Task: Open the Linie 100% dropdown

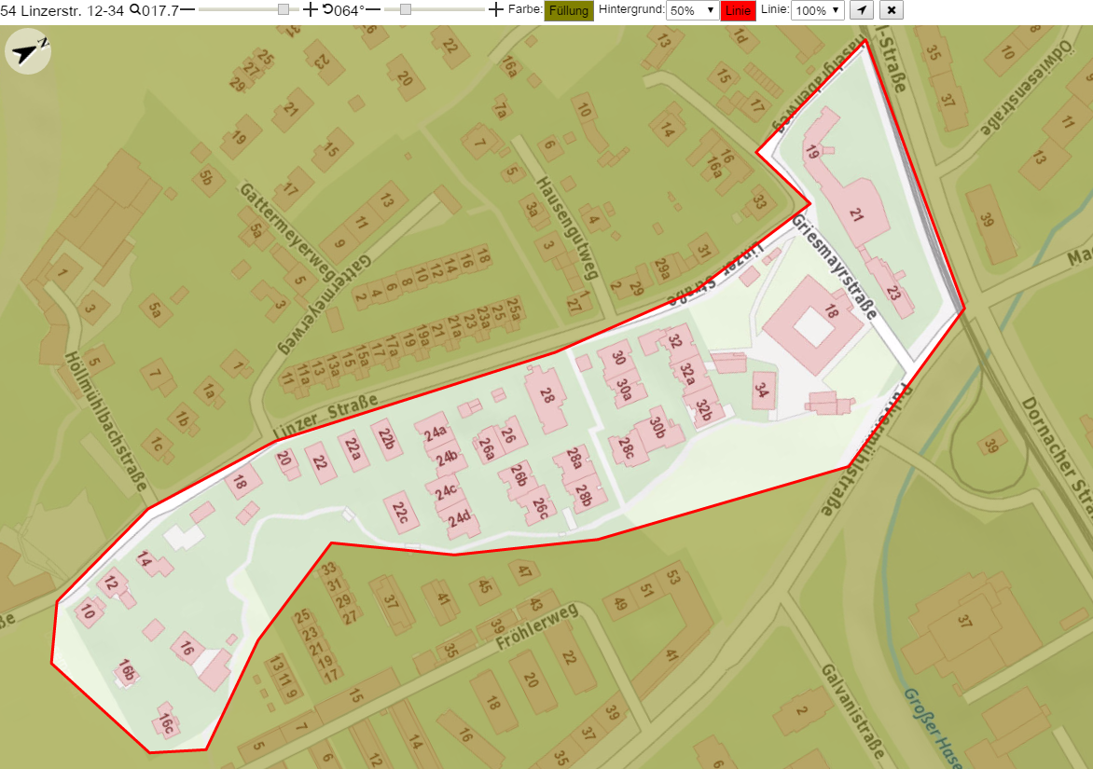Action: pos(818,10)
